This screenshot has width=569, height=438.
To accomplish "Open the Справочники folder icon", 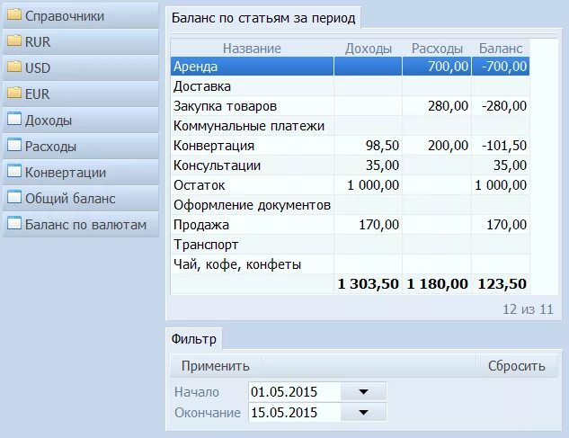I will tap(14, 15).
